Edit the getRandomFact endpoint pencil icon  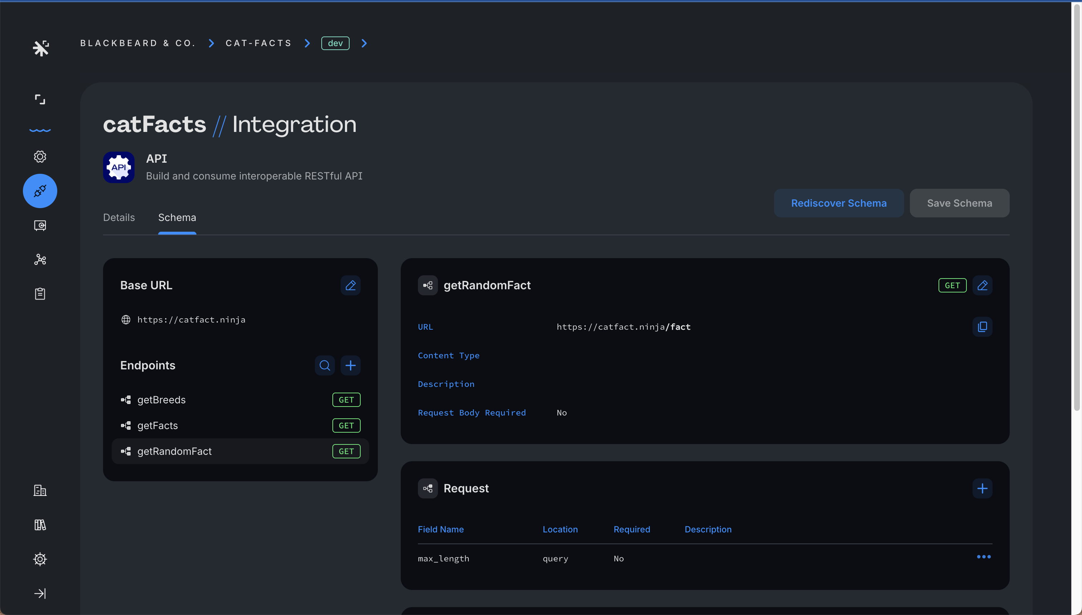tap(982, 286)
